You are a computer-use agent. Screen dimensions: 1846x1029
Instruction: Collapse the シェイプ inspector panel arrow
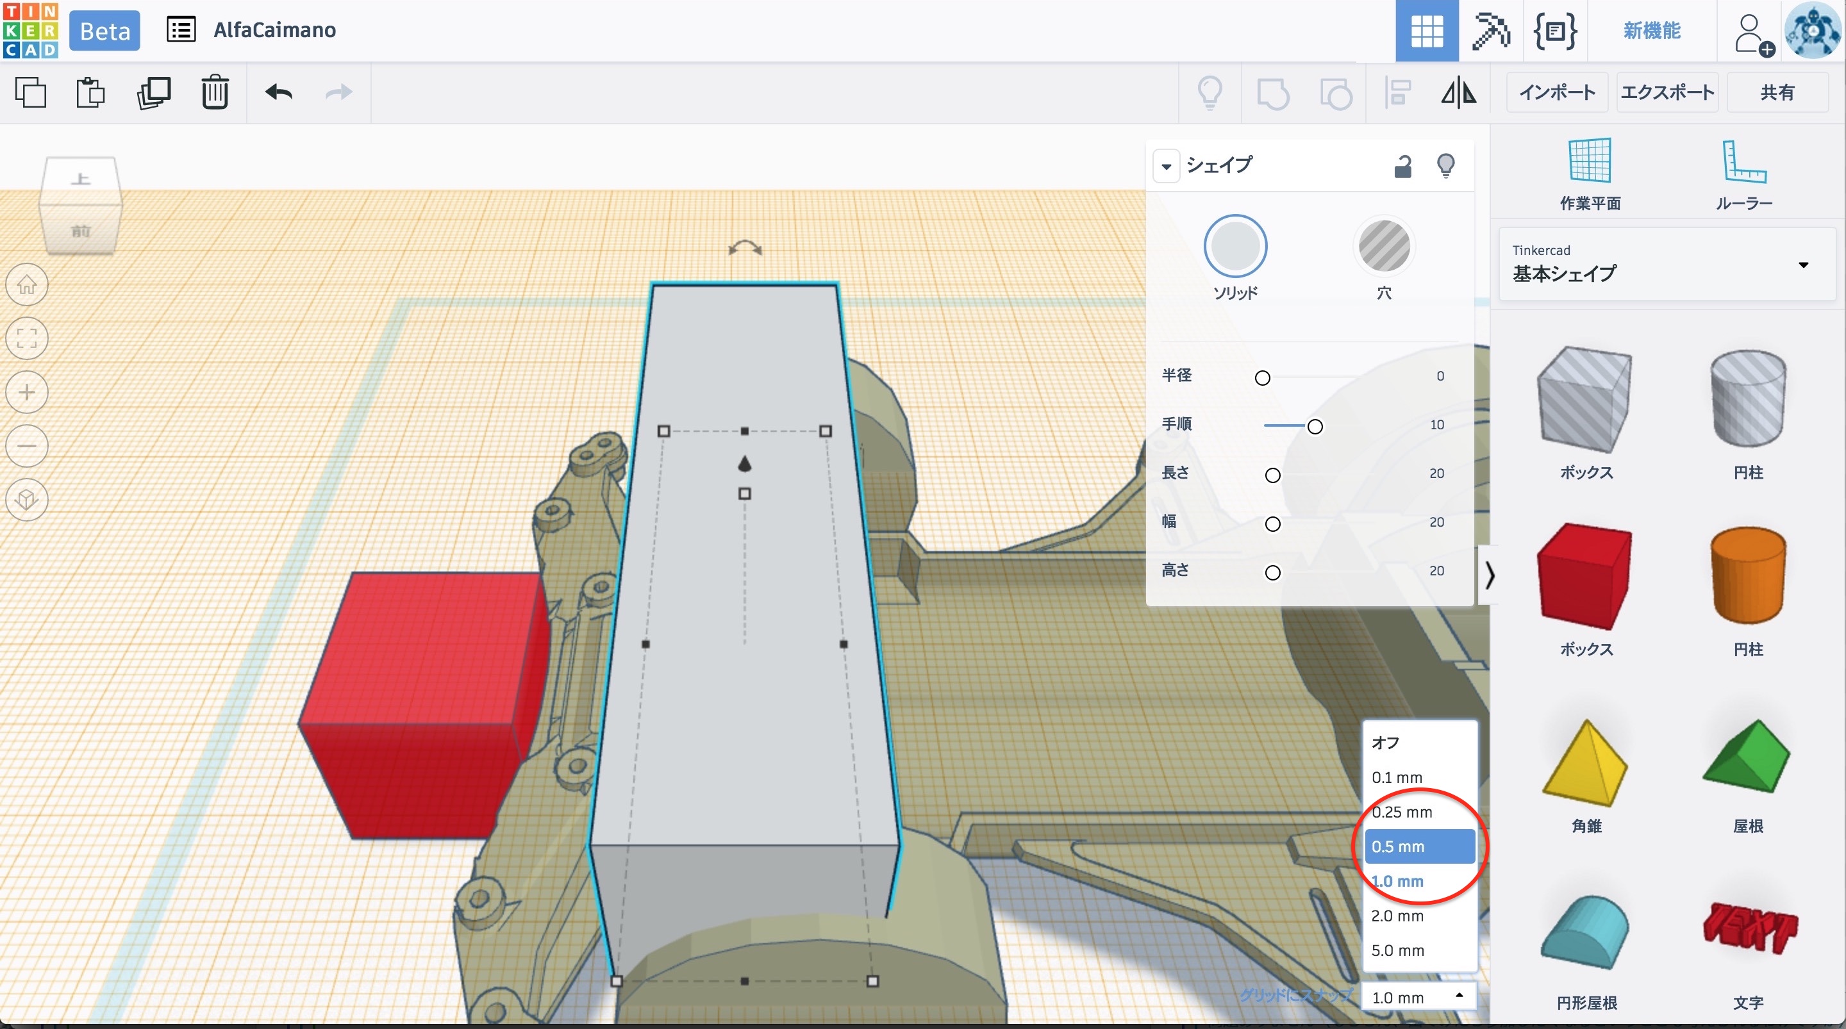click(1166, 166)
